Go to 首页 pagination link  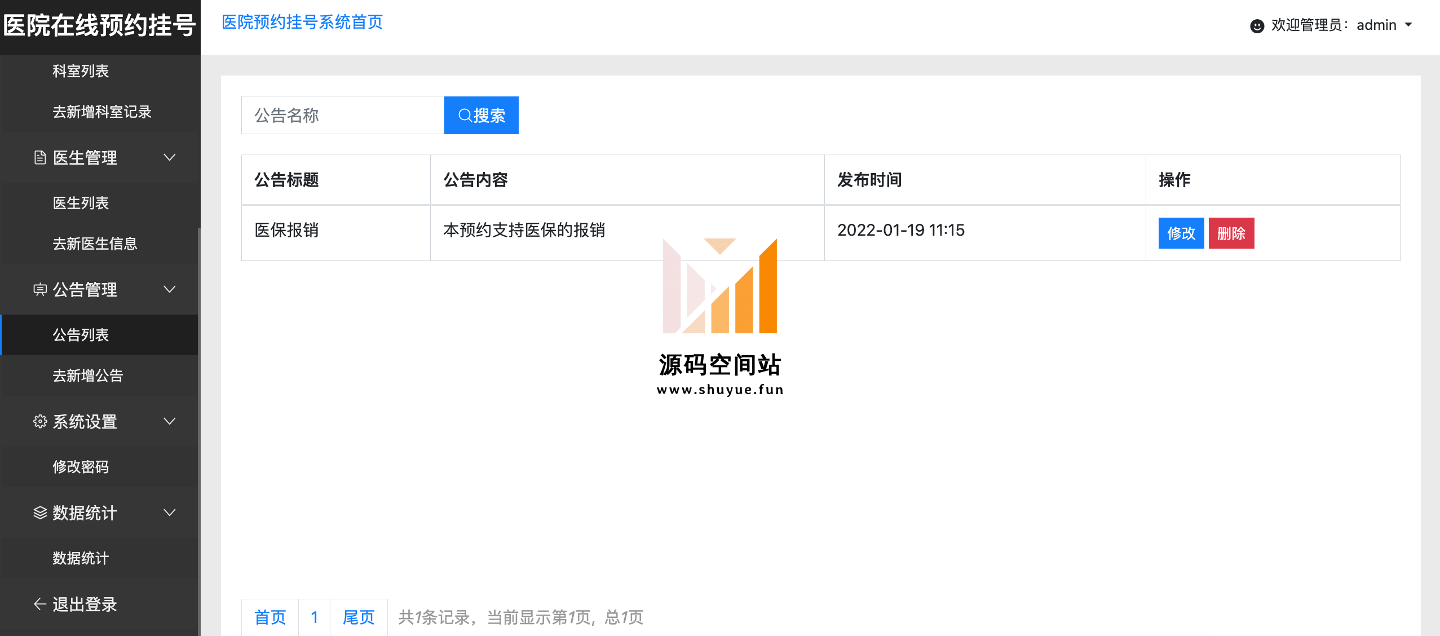(270, 617)
